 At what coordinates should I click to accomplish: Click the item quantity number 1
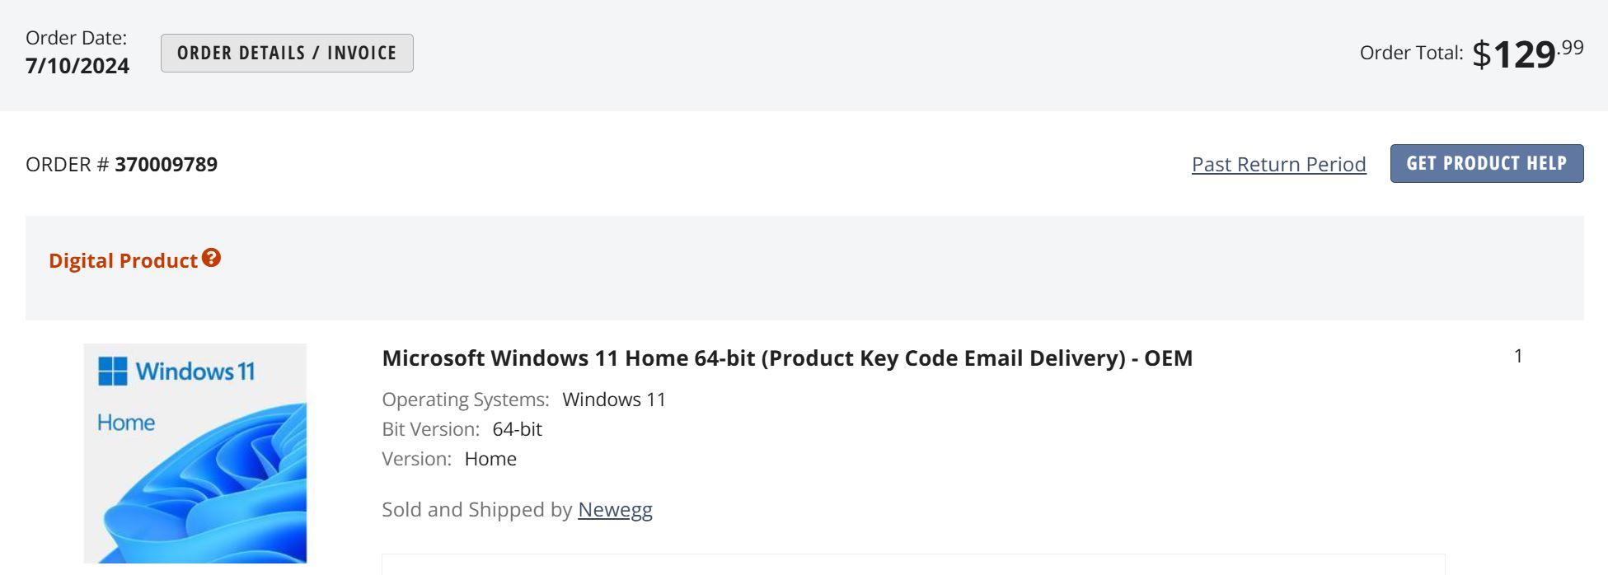1518,356
